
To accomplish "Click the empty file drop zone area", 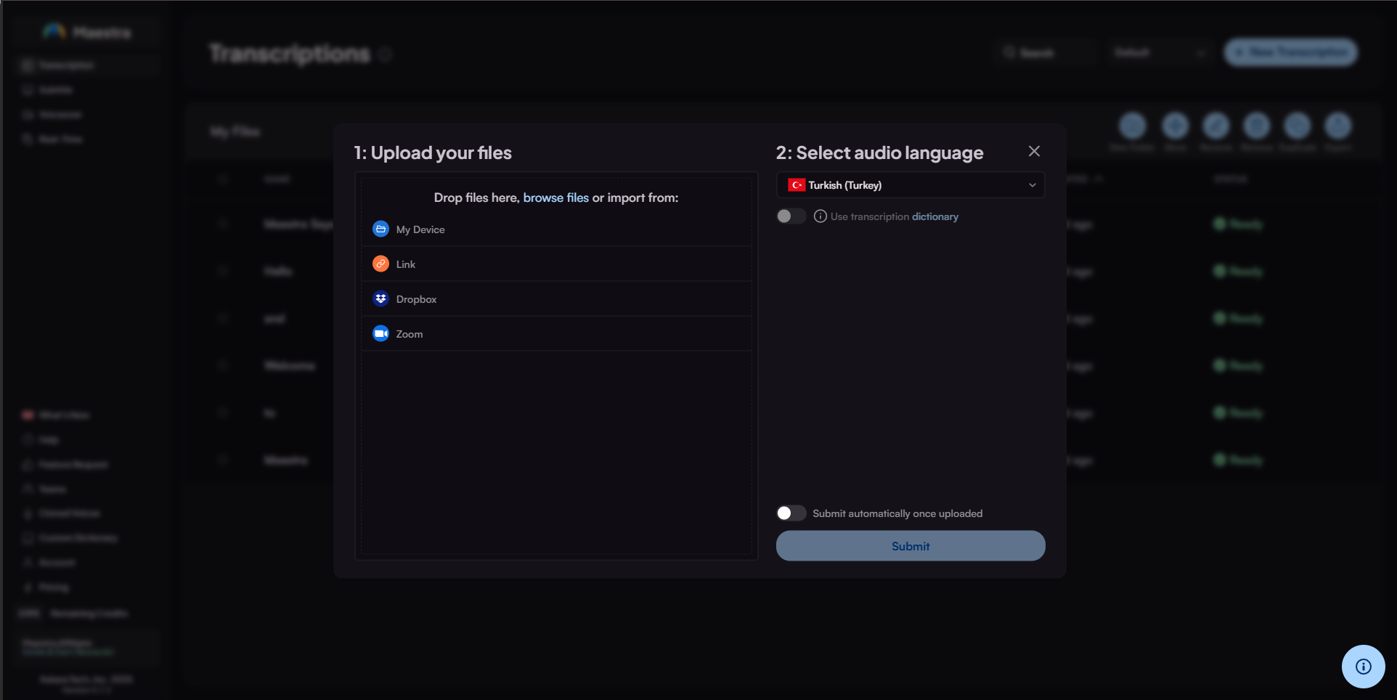I will pyautogui.click(x=556, y=450).
